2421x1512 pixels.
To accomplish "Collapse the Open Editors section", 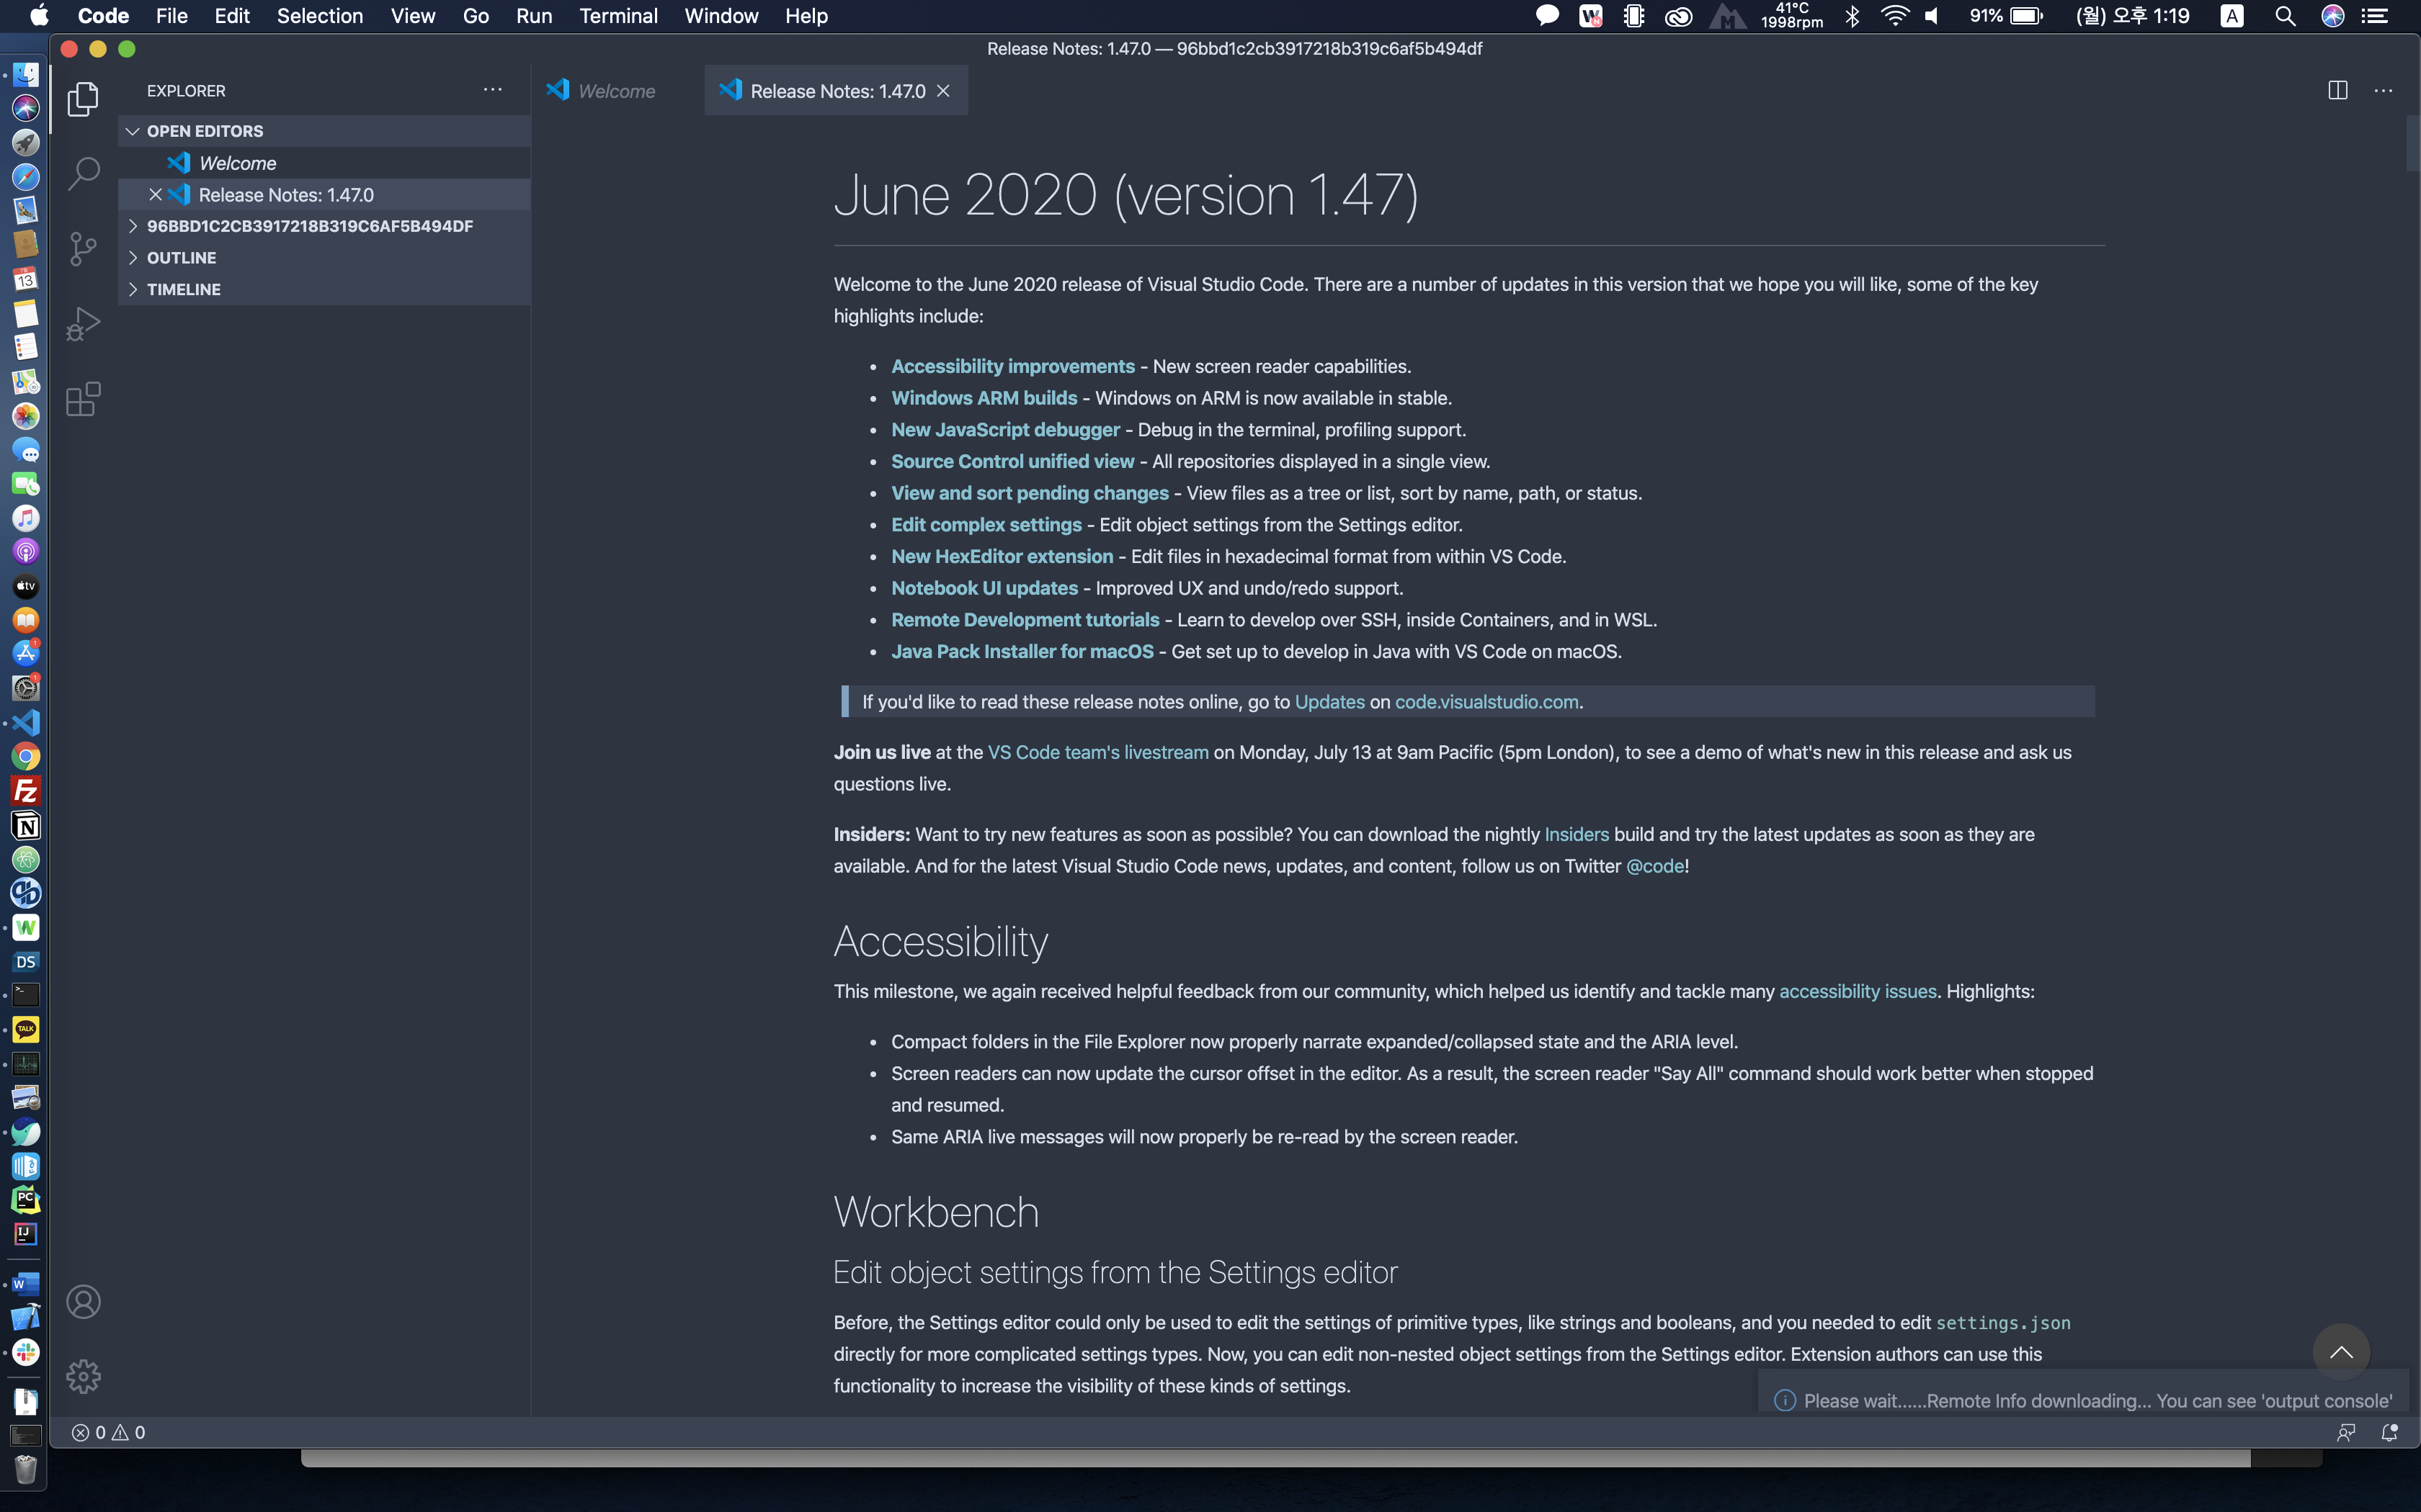I will [132, 131].
